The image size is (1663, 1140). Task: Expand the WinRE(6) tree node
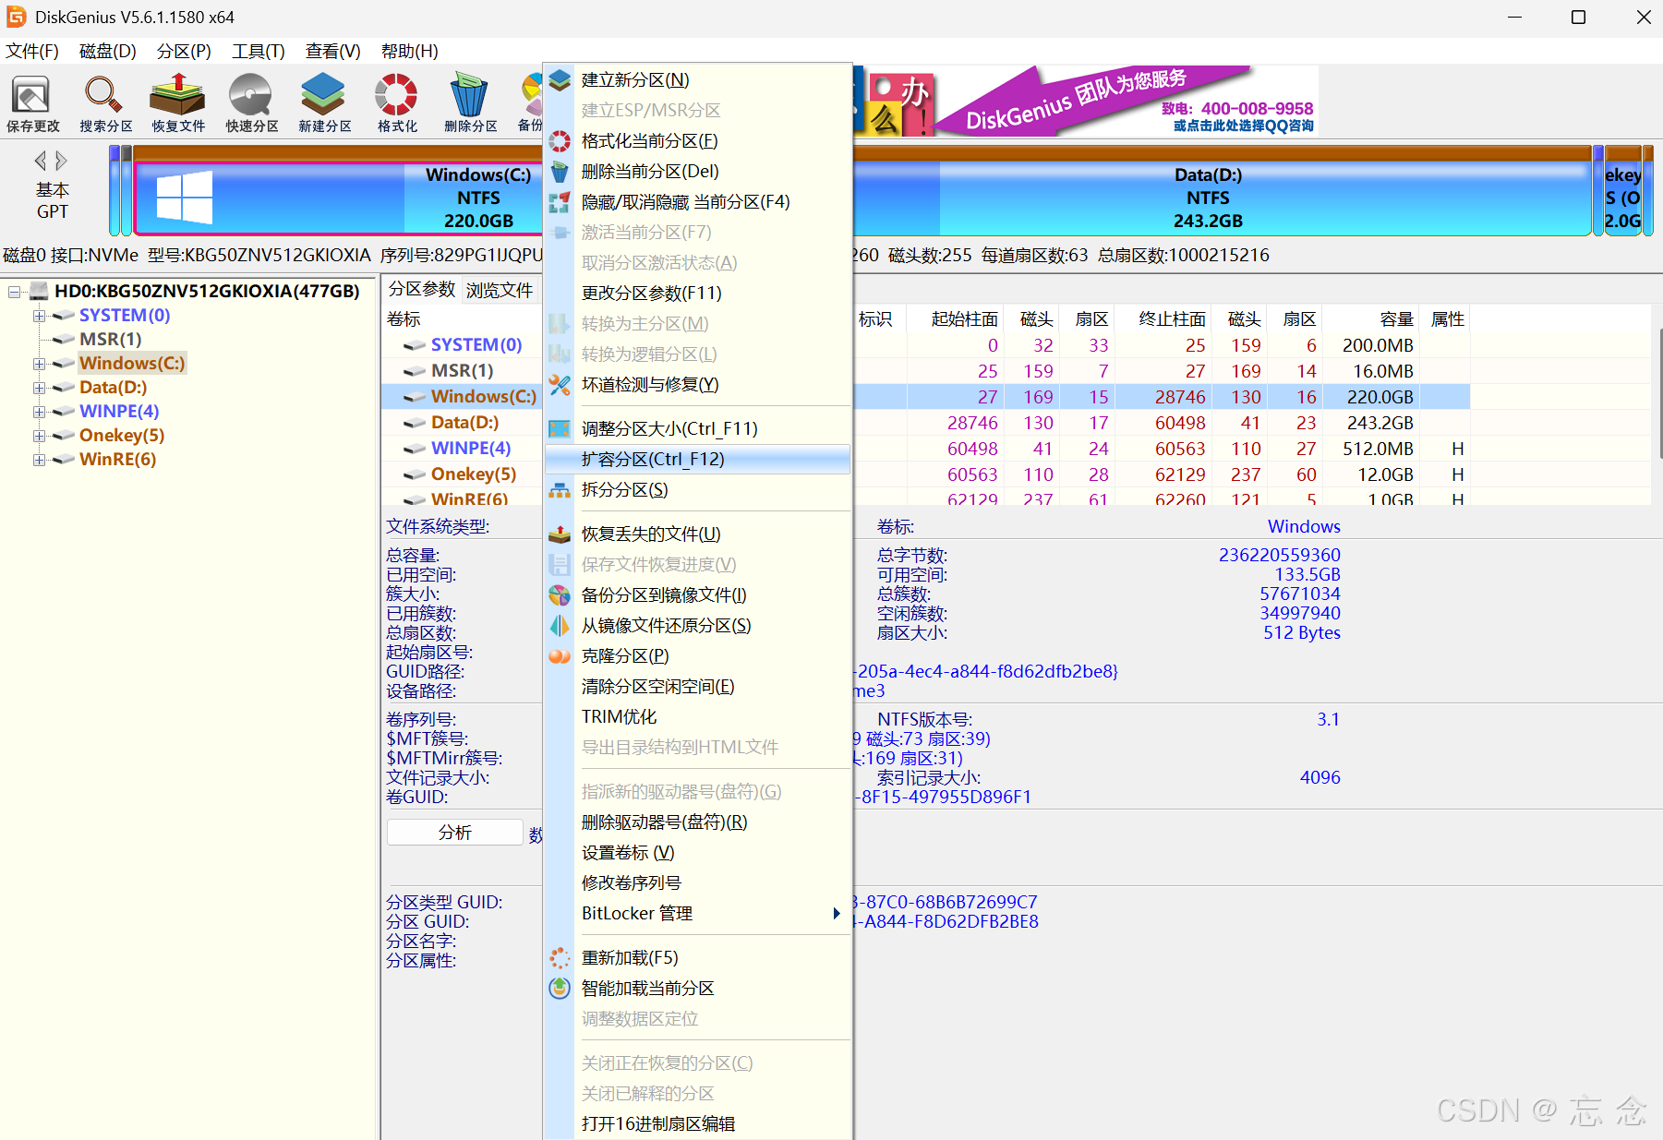(x=40, y=460)
